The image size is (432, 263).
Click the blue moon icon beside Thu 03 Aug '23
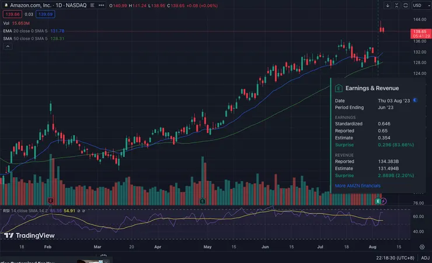pyautogui.click(x=415, y=100)
